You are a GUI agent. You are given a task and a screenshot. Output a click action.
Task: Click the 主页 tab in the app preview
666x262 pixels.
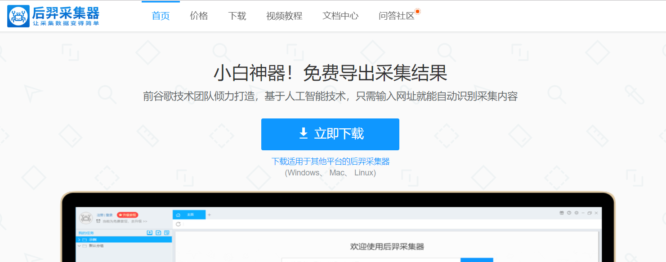[x=189, y=214]
